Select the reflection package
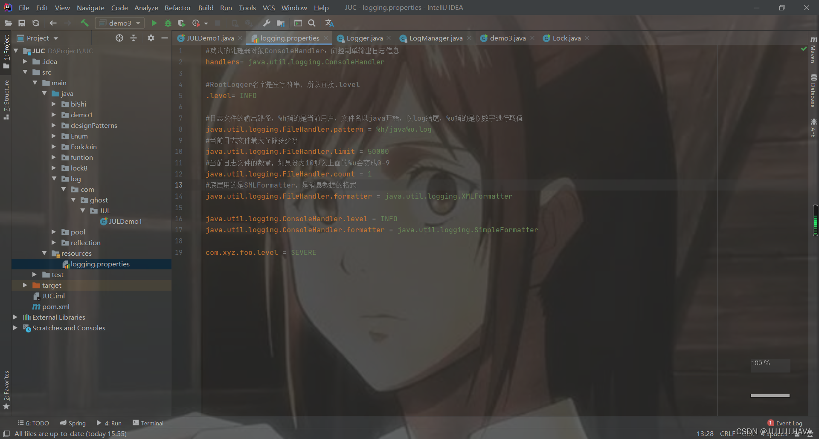The image size is (819, 439). (81, 243)
